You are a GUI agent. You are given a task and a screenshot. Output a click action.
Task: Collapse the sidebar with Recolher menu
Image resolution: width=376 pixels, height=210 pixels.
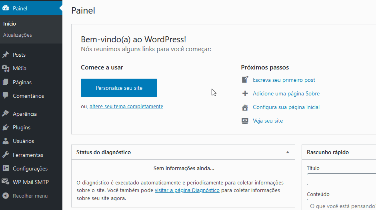point(25,196)
